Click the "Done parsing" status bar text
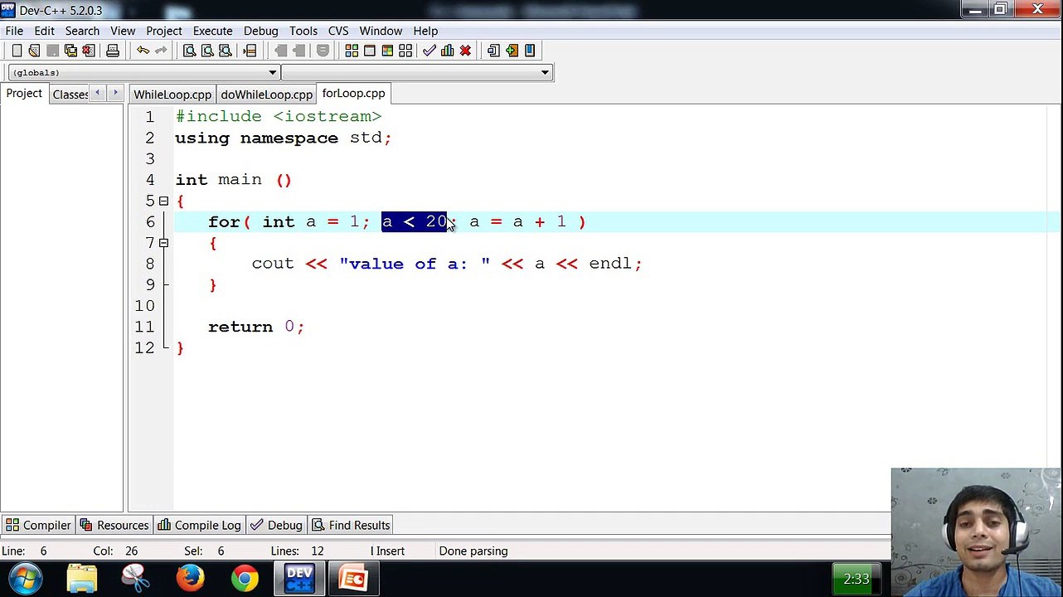1063x597 pixels. point(473,551)
